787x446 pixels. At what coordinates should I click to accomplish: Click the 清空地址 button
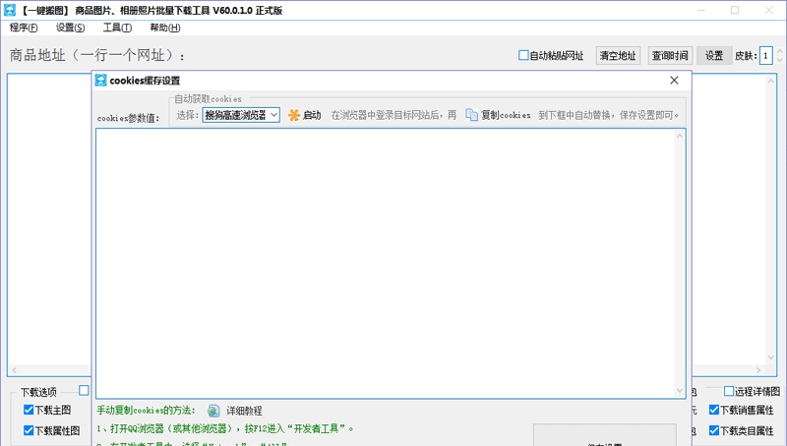click(x=618, y=56)
